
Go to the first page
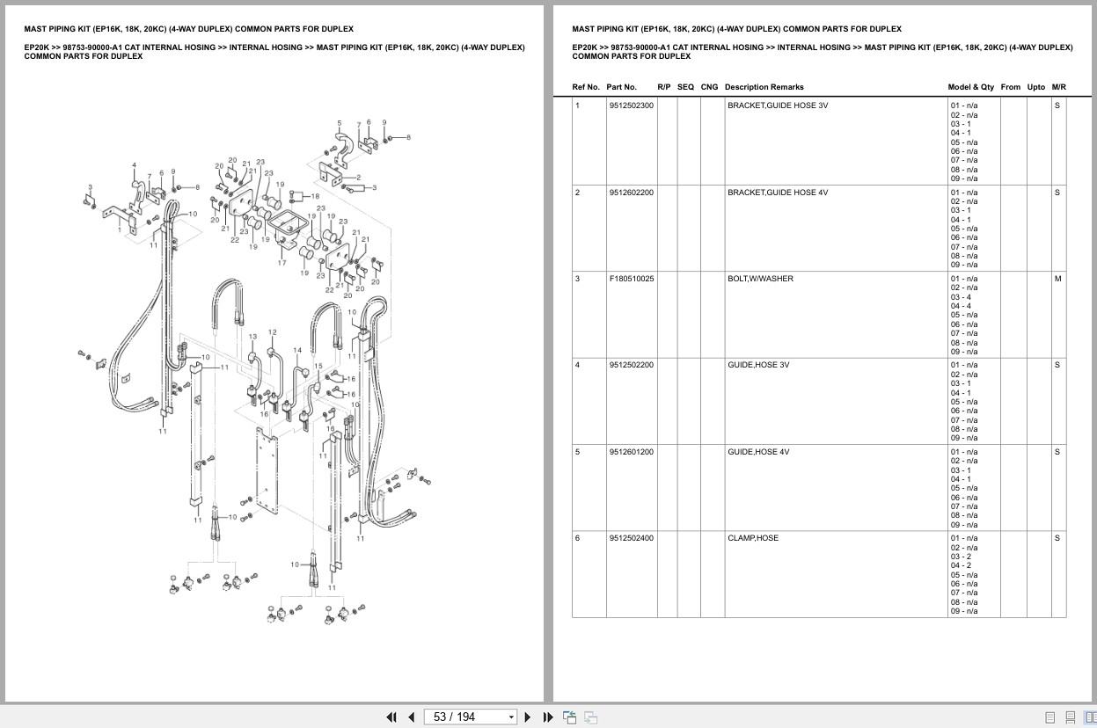[391, 717]
